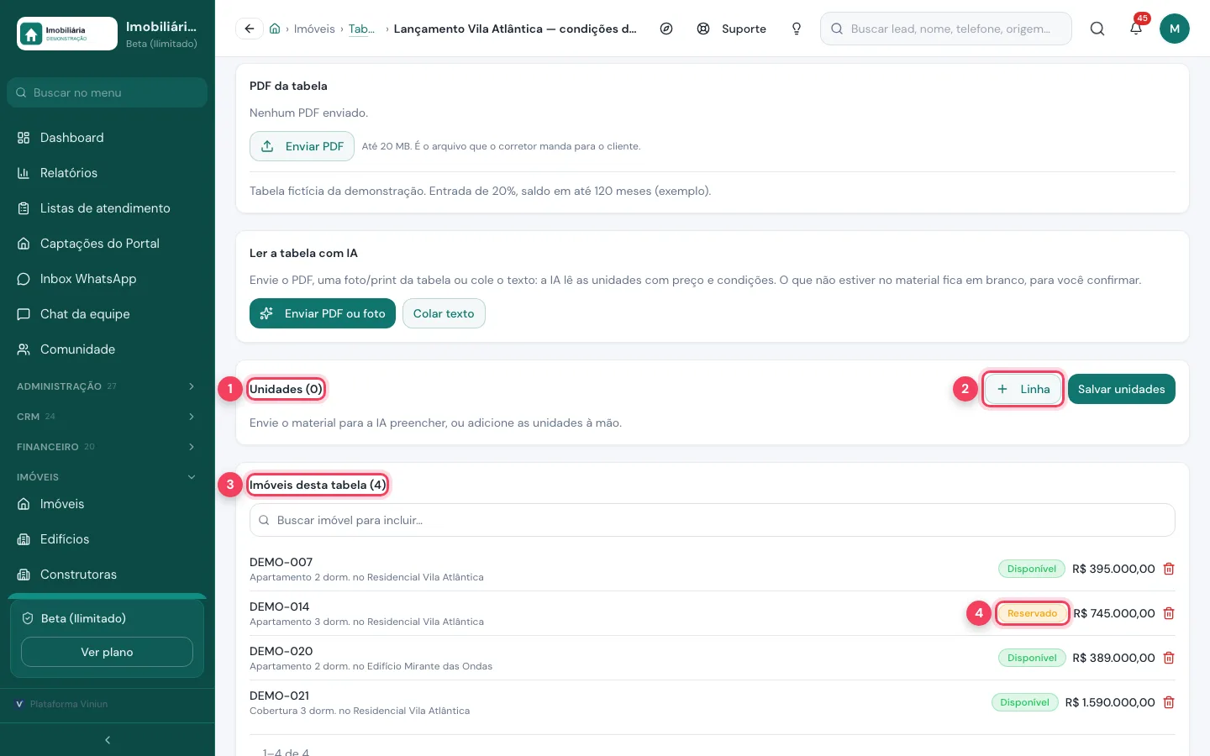Viewport: 1210px width, 756px height.
Task: Delete DEMO-007 from the table
Action: tap(1169, 569)
